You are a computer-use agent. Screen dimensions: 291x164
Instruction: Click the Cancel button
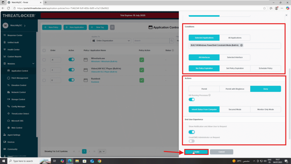(x=221, y=152)
